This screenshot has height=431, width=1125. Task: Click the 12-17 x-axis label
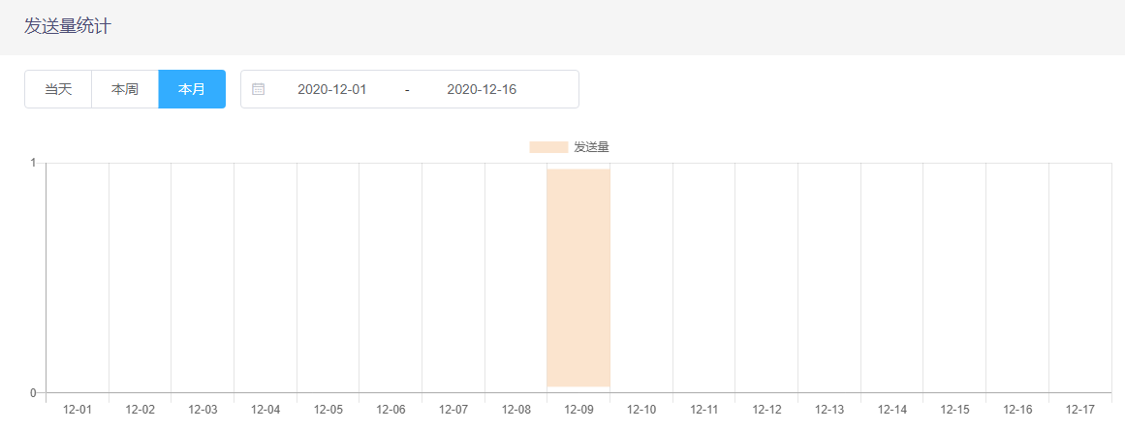pyautogui.click(x=1080, y=410)
